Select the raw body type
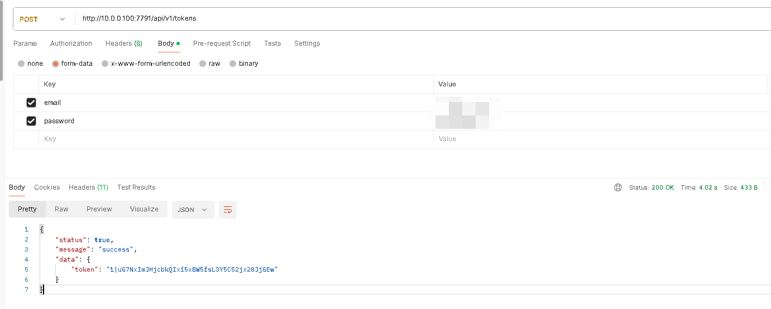771x309 pixels. pyautogui.click(x=203, y=64)
